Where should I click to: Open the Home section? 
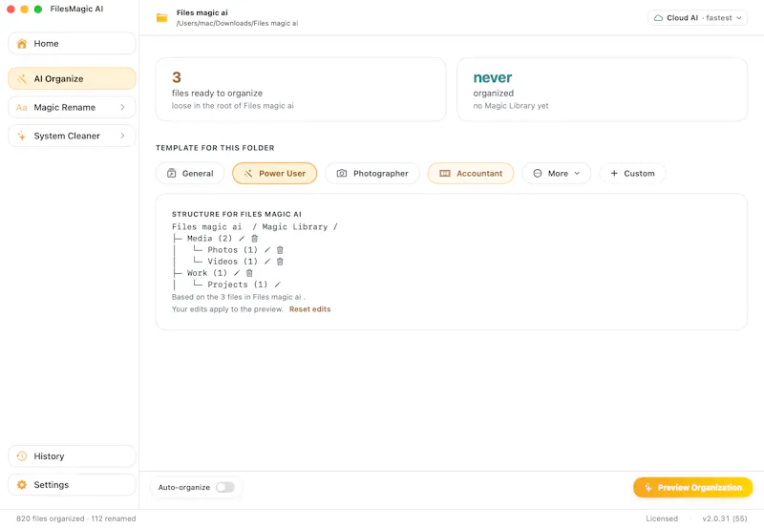click(x=72, y=43)
